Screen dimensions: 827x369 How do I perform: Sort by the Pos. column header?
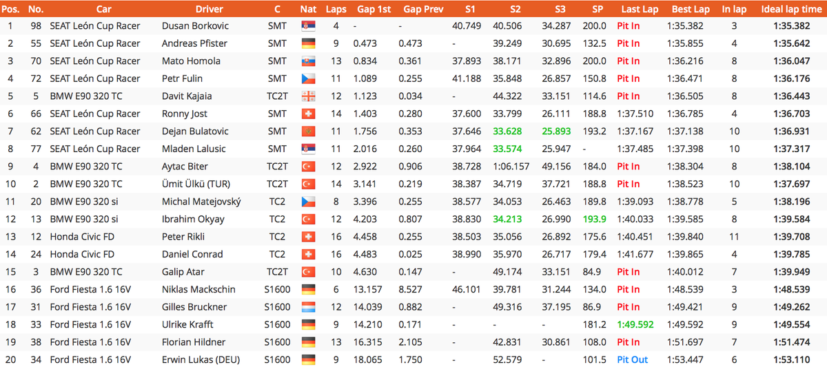[10, 9]
